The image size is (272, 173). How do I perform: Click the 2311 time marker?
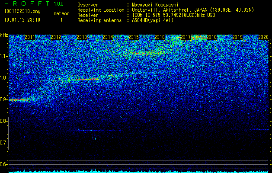tap(30, 37)
